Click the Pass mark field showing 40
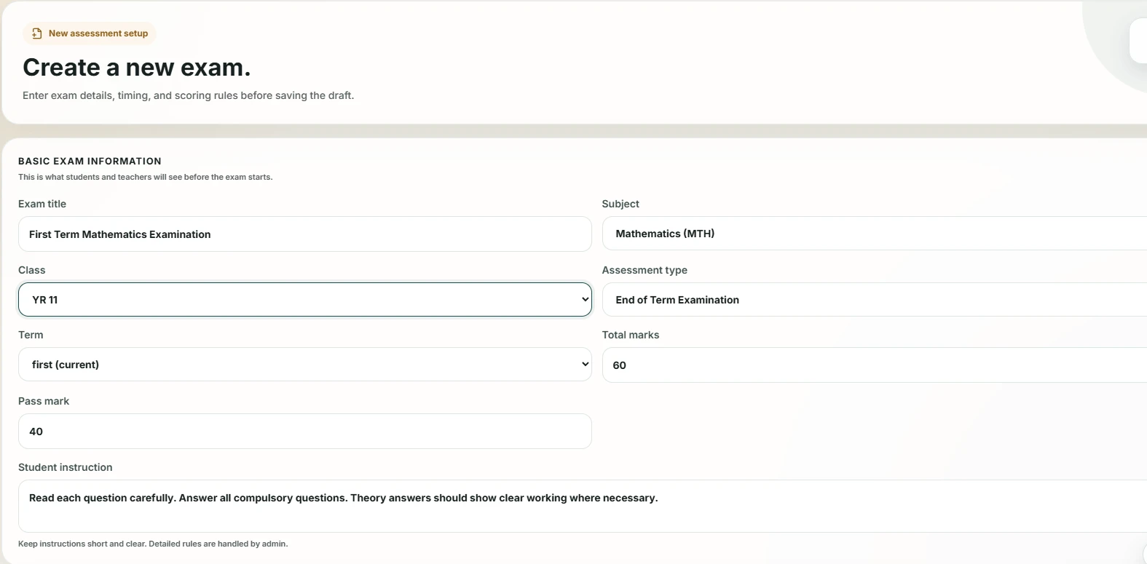The width and height of the screenshot is (1147, 564). [x=305, y=432]
